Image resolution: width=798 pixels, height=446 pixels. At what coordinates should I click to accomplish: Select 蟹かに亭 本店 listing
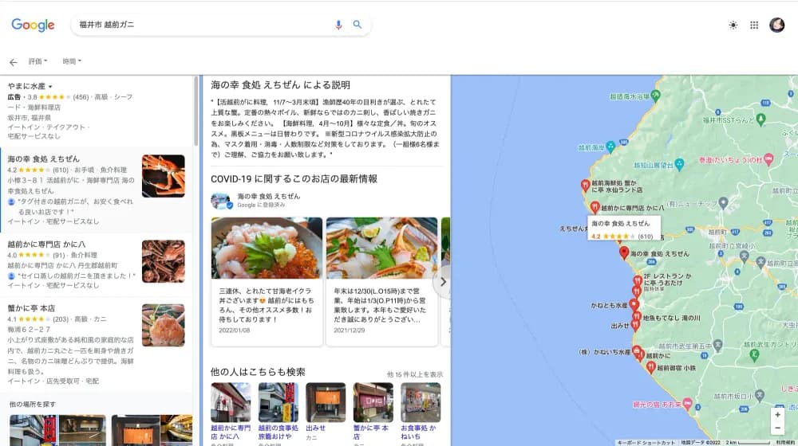tap(32, 309)
